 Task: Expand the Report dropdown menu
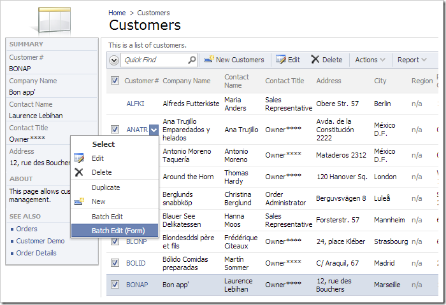412,60
